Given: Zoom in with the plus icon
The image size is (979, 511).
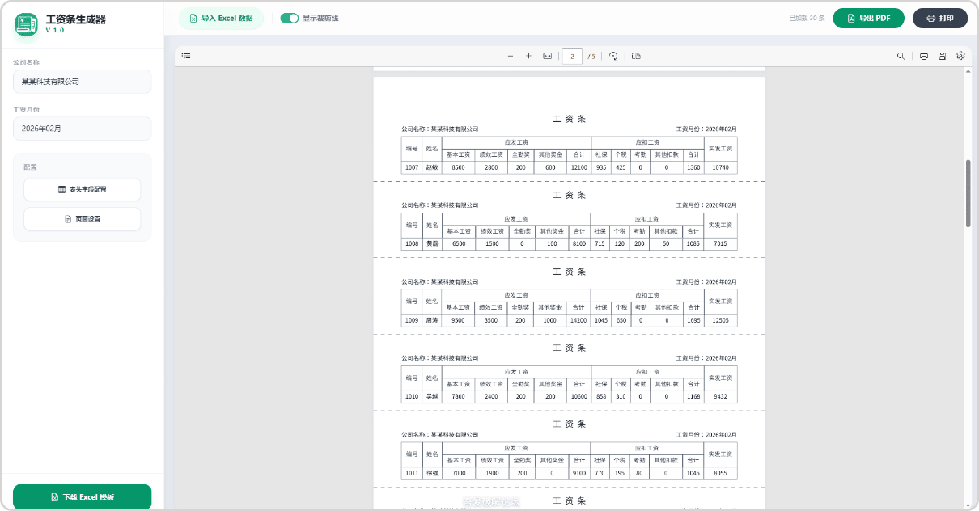Looking at the screenshot, I should tap(528, 56).
